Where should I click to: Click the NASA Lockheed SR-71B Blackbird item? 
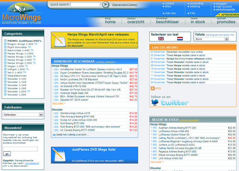[x=79, y=80]
